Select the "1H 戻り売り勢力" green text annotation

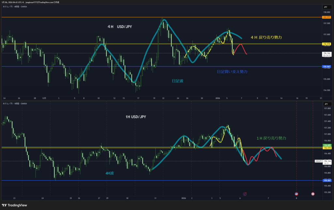coord(271,138)
